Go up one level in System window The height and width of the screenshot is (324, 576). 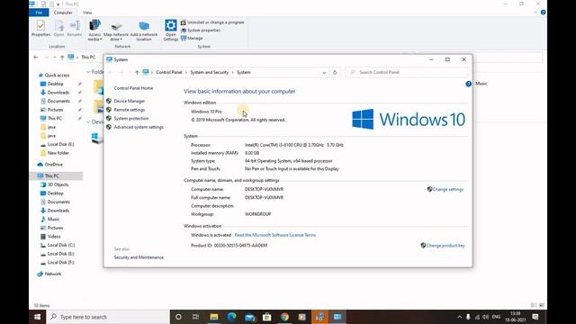(x=137, y=72)
